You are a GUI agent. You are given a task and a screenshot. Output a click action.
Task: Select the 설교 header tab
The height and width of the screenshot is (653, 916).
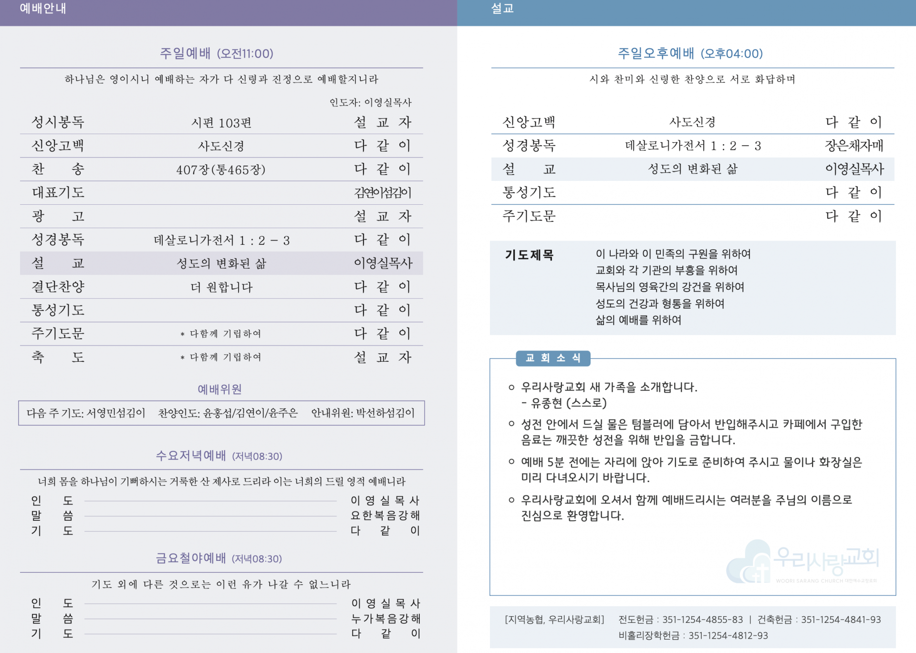(x=502, y=9)
